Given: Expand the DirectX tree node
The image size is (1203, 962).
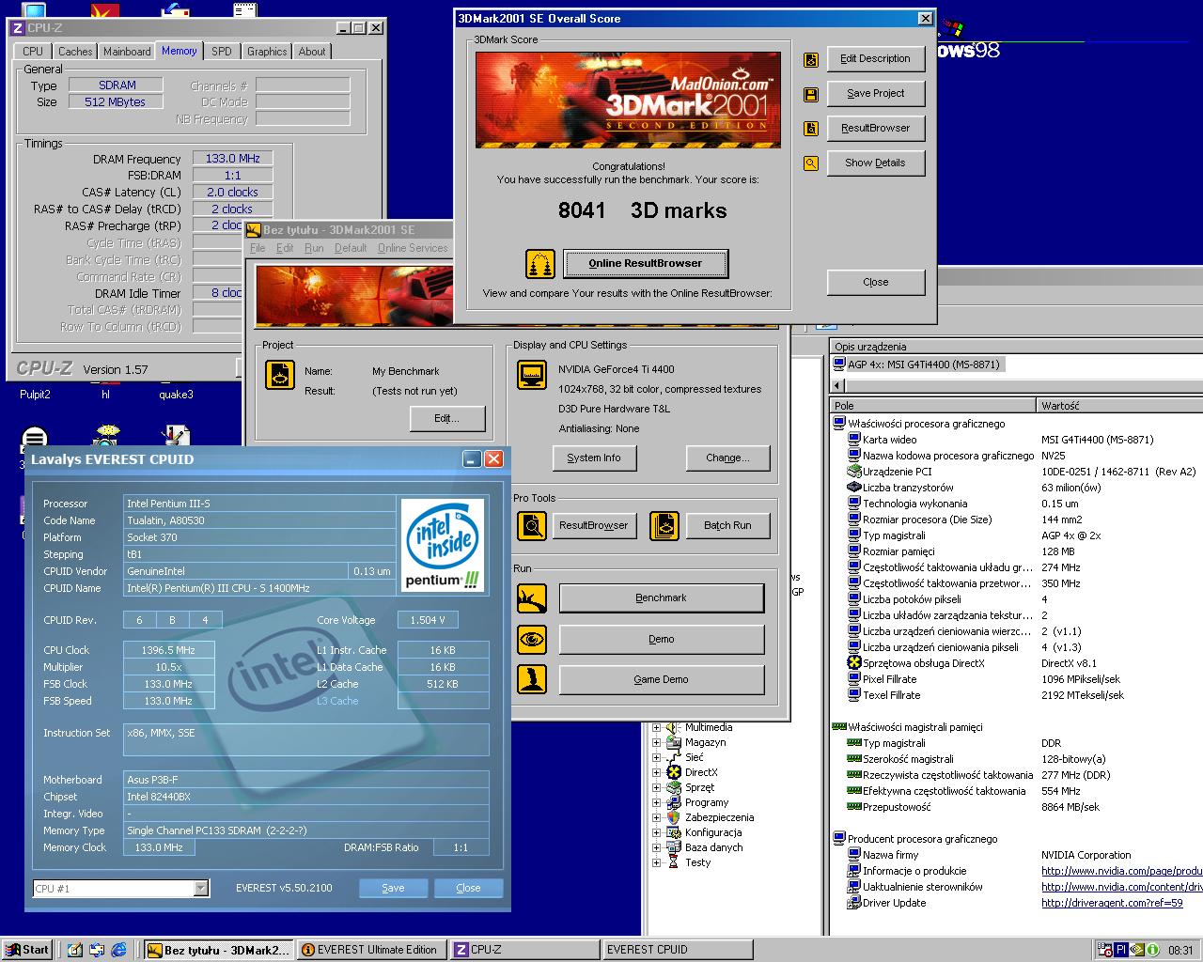Looking at the screenshot, I should pos(657,772).
